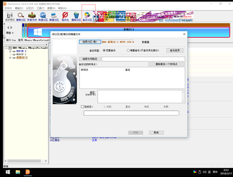This screenshot has height=177, width=233.
Task: Open Backup Options (备份选项) button
Action: click(175, 50)
